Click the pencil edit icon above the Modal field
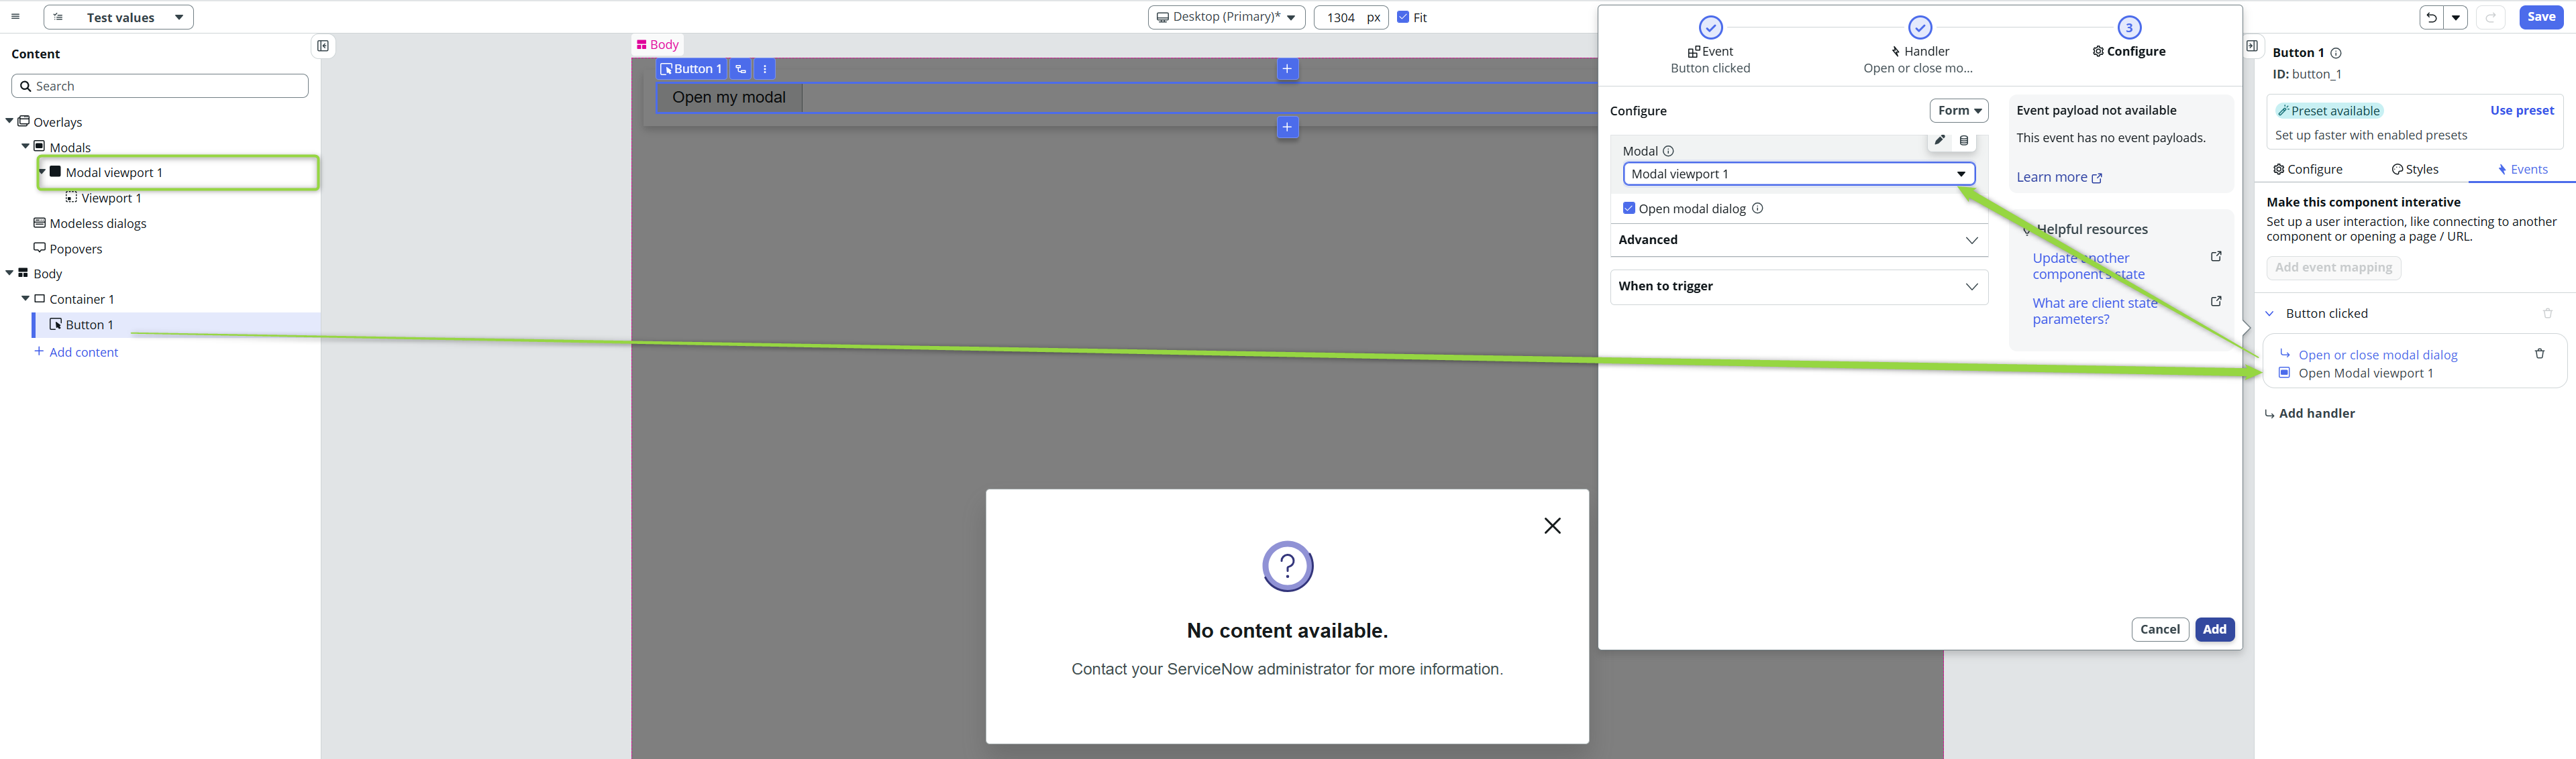Screen dimensions: 2576x759 point(1939,141)
